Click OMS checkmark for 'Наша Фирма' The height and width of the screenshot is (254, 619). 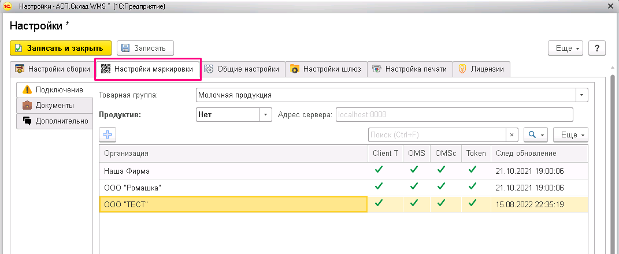(x=414, y=170)
